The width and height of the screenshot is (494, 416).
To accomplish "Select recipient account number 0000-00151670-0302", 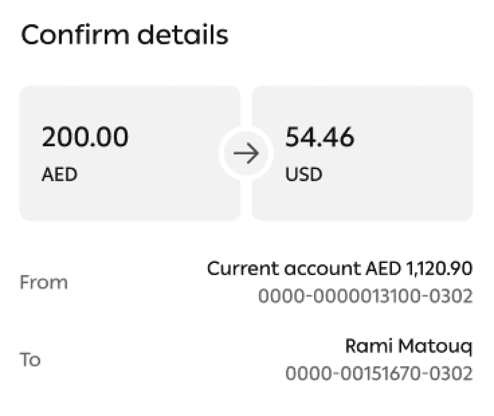I will pyautogui.click(x=379, y=373).
